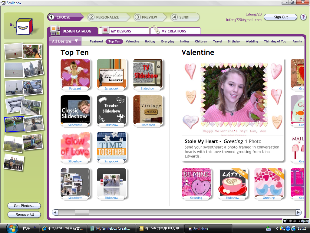Image resolution: width=310 pixels, height=233 pixels.
Task: Open the help question mark icon
Action: [x=303, y=17]
